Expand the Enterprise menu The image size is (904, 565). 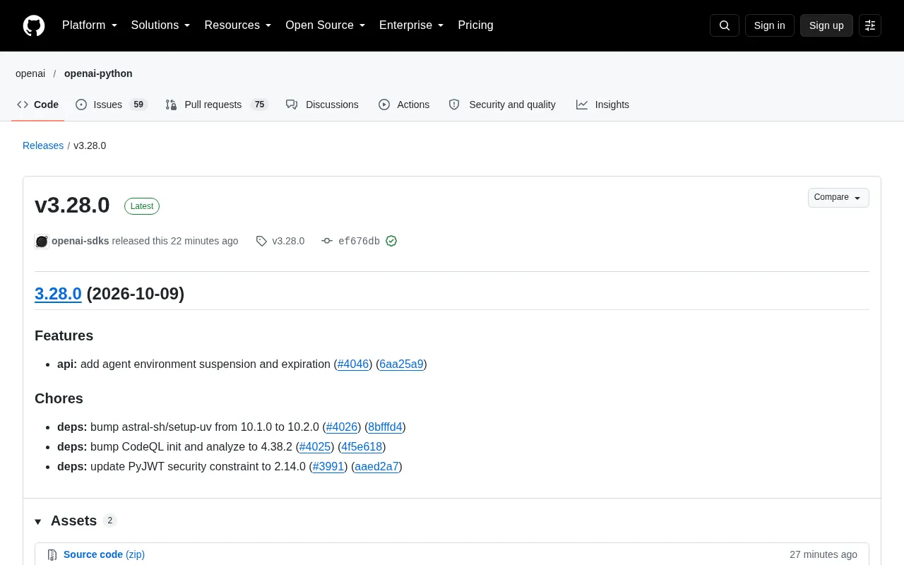[x=412, y=25]
